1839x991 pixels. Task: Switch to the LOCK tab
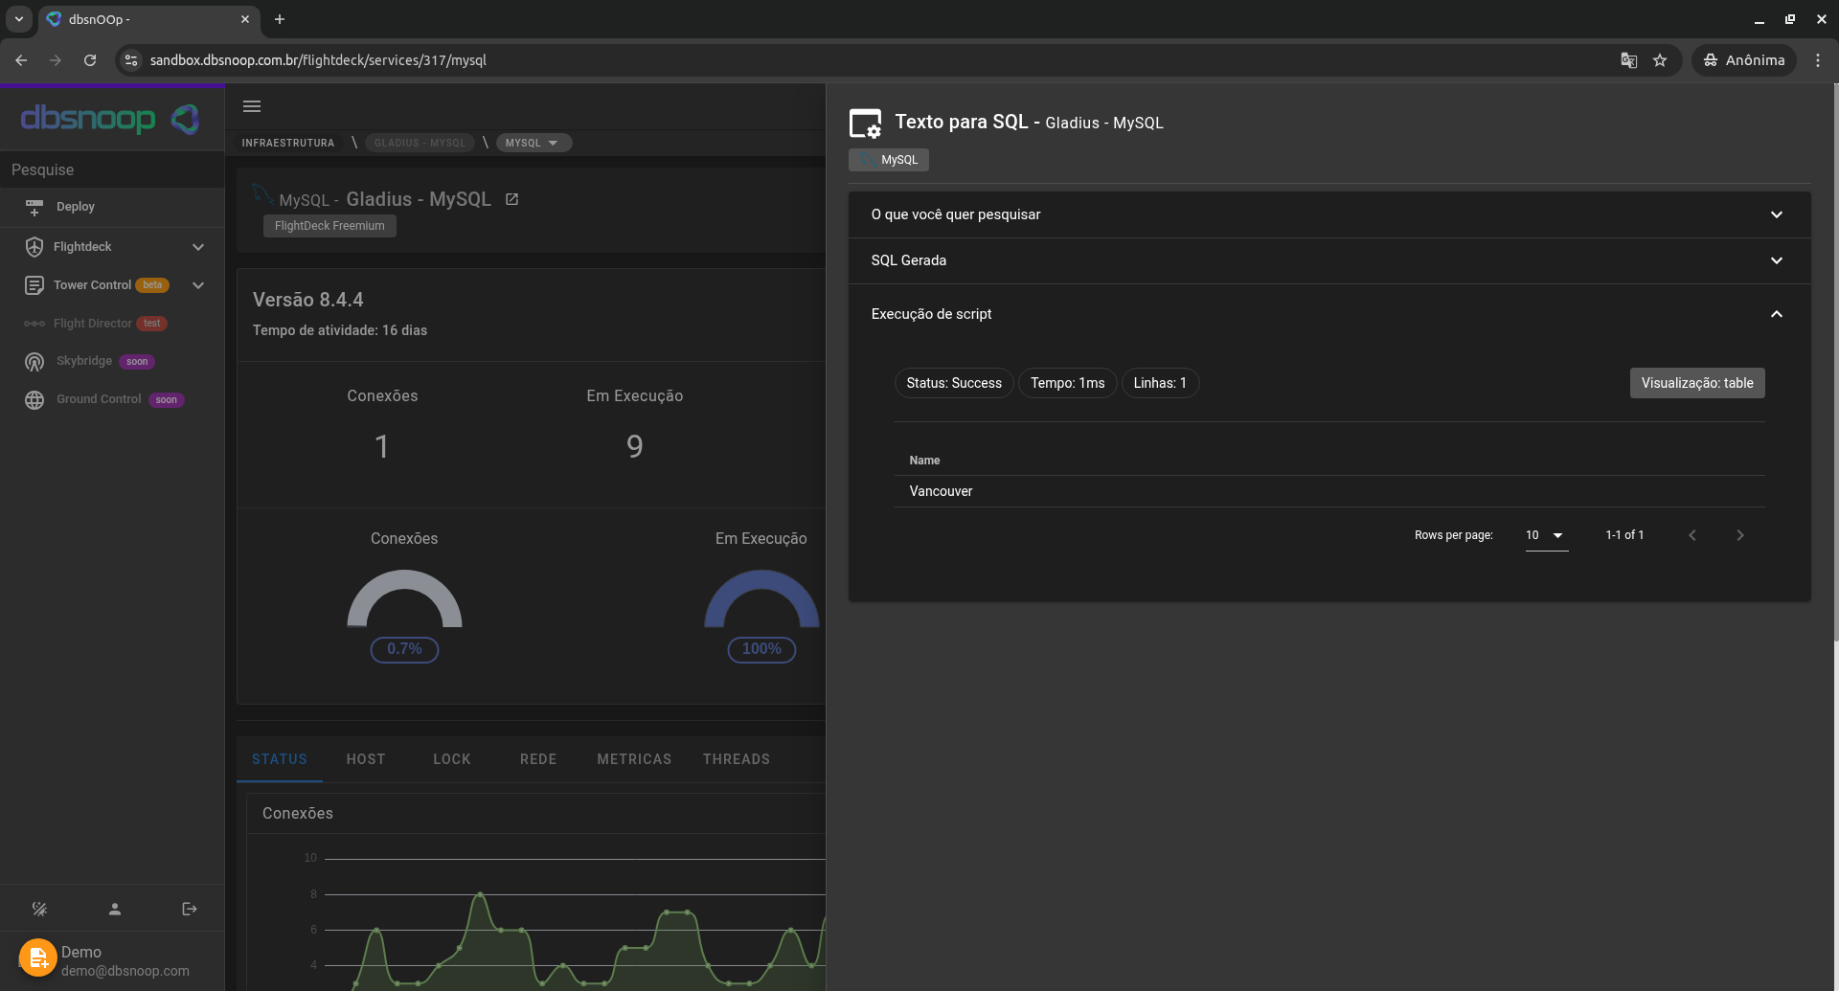(x=452, y=759)
